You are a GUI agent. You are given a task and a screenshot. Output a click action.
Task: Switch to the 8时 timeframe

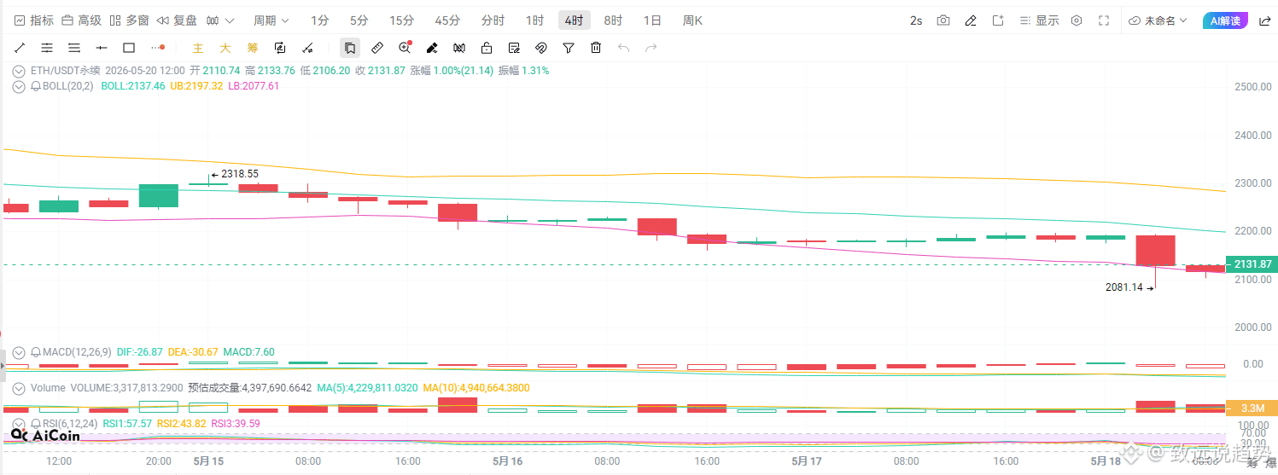click(613, 20)
